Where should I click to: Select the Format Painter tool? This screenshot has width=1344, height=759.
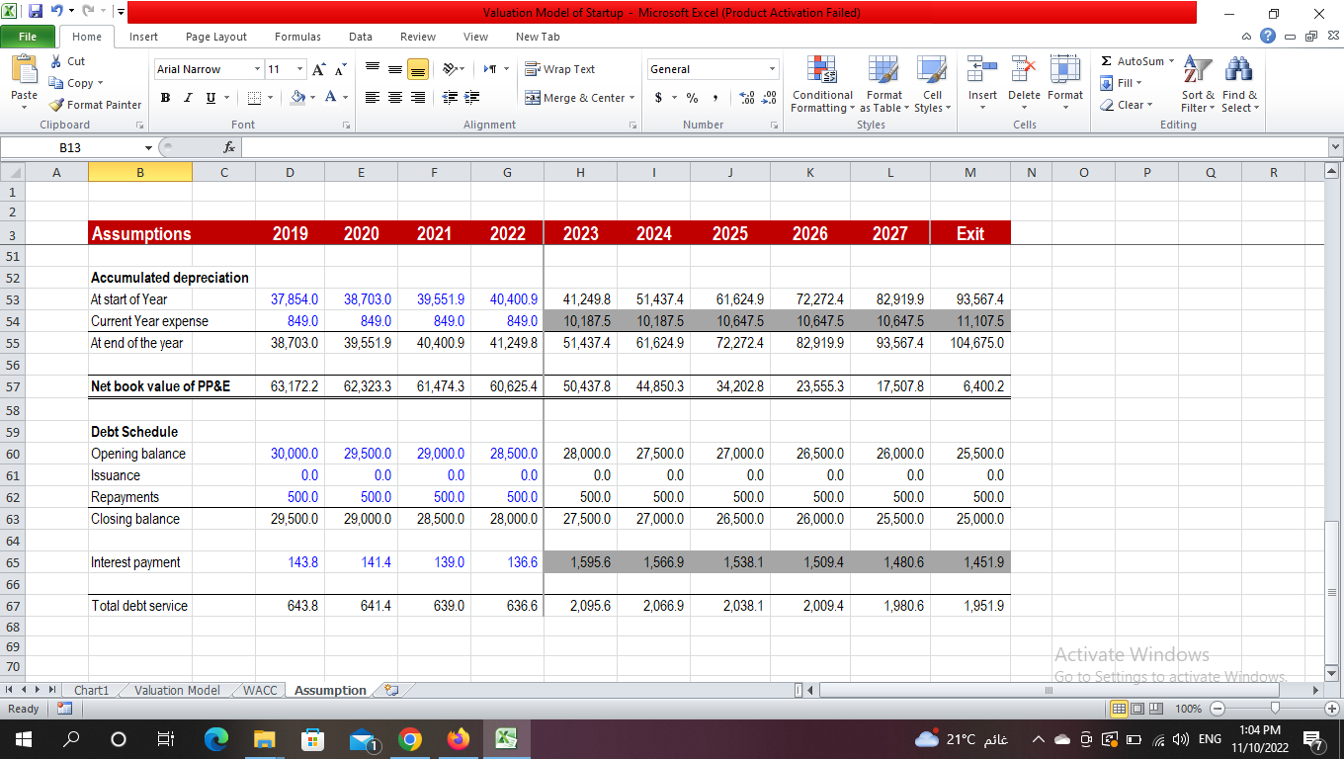tap(95, 105)
